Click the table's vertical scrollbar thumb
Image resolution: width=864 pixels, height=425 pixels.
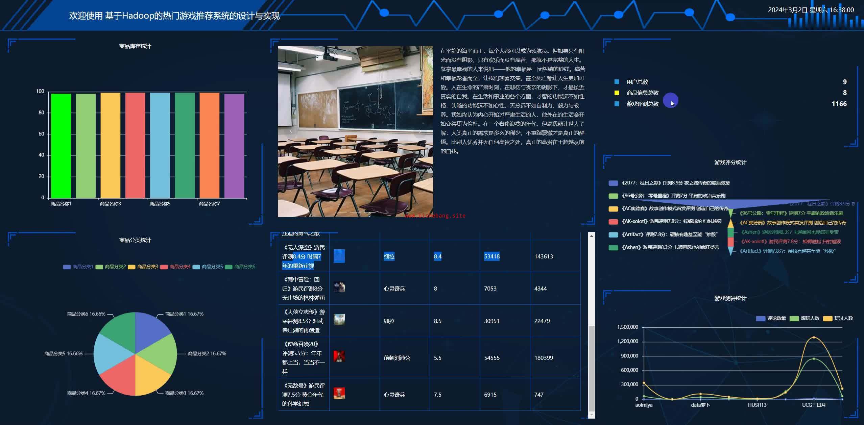(592, 368)
